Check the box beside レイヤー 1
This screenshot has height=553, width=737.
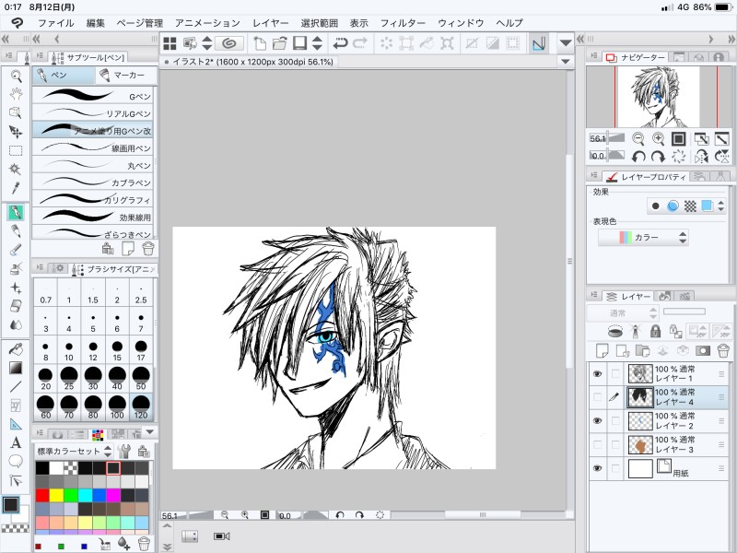615,374
